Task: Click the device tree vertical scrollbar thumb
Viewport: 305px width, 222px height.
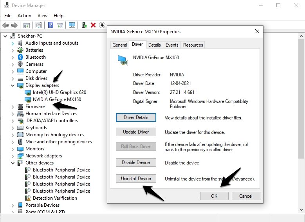Action: tap(301, 99)
